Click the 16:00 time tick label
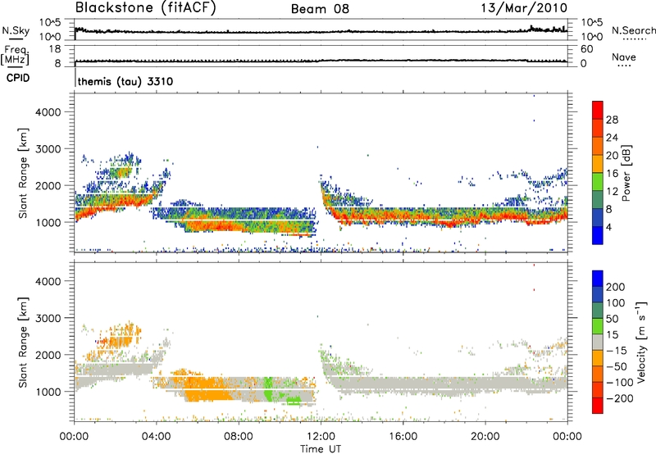 click(x=403, y=437)
